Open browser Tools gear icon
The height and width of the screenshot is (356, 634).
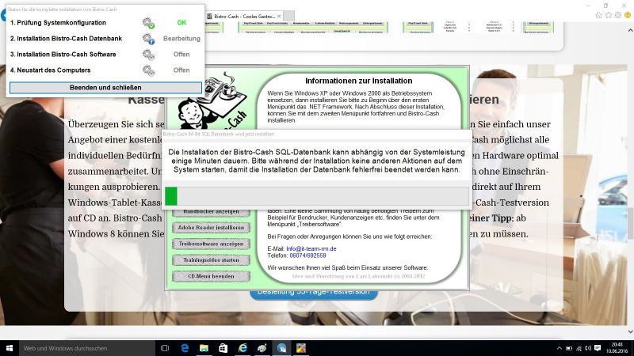(x=618, y=15)
